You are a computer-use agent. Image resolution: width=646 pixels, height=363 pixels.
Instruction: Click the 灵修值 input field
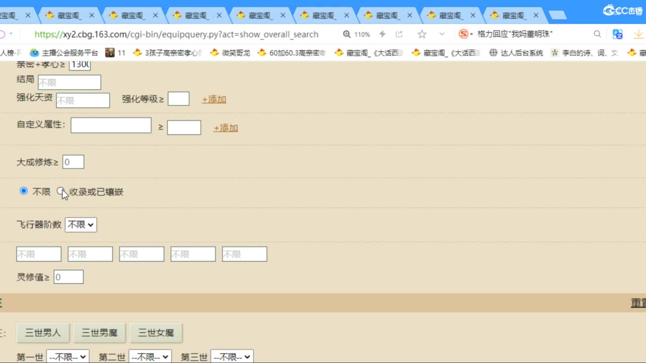click(x=69, y=277)
